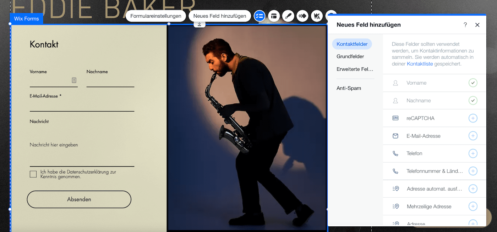
Task: Click the download arrow handle above image
Action: (x=200, y=24)
